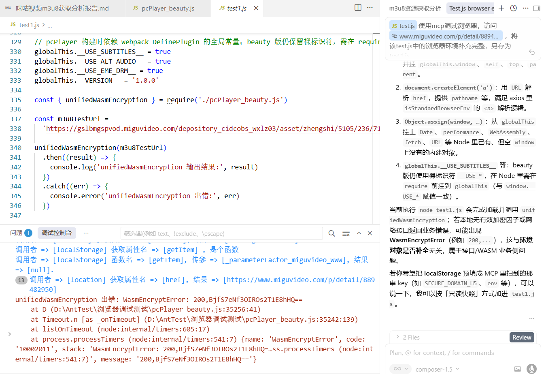
Task: Open the panel tabs overflow menu
Action: 86,233
